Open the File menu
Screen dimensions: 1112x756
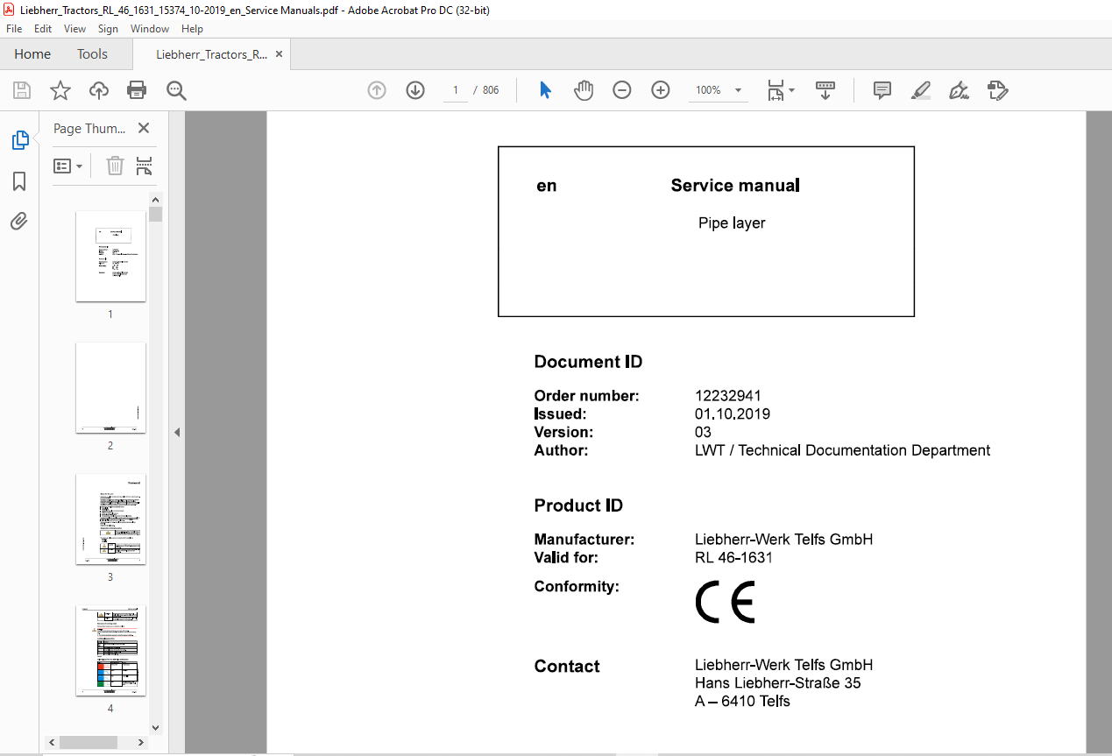click(14, 29)
